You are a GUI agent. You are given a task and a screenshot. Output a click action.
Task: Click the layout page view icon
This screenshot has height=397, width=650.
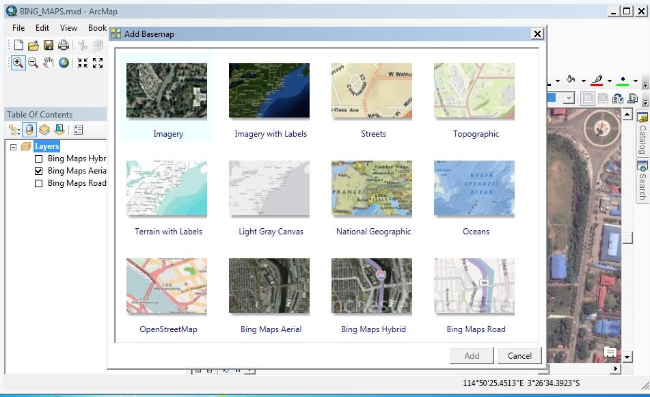pos(587,98)
